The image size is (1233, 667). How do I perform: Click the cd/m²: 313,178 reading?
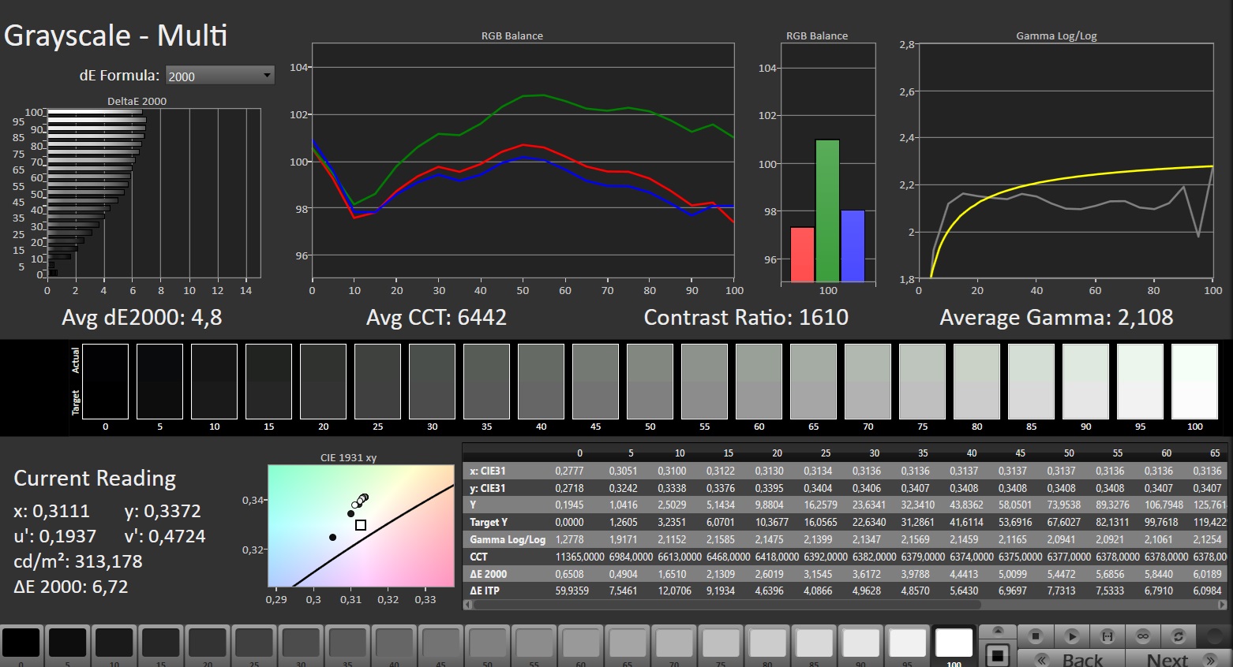pyautogui.click(x=78, y=561)
